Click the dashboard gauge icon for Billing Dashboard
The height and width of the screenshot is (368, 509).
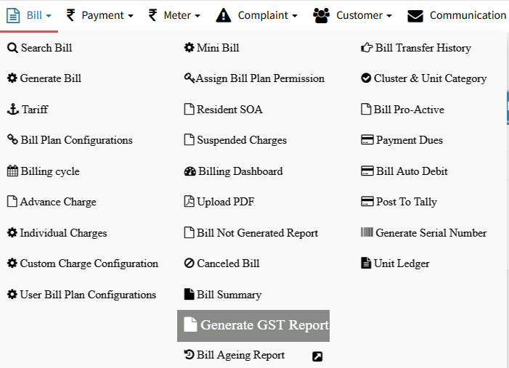point(190,171)
